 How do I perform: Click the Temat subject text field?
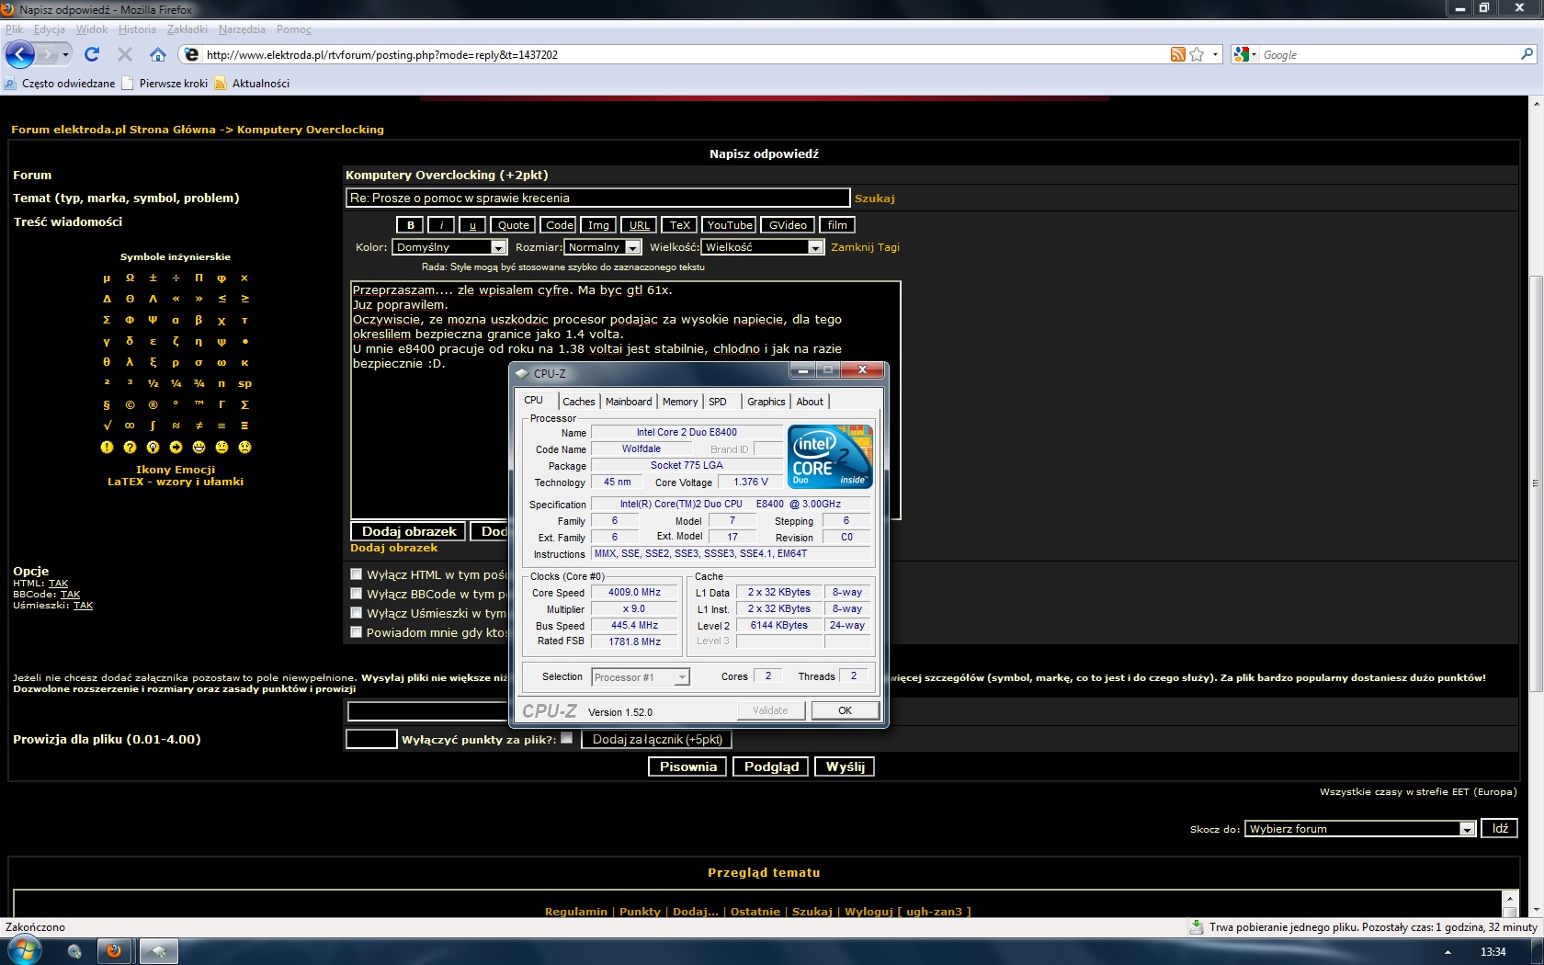click(x=597, y=198)
